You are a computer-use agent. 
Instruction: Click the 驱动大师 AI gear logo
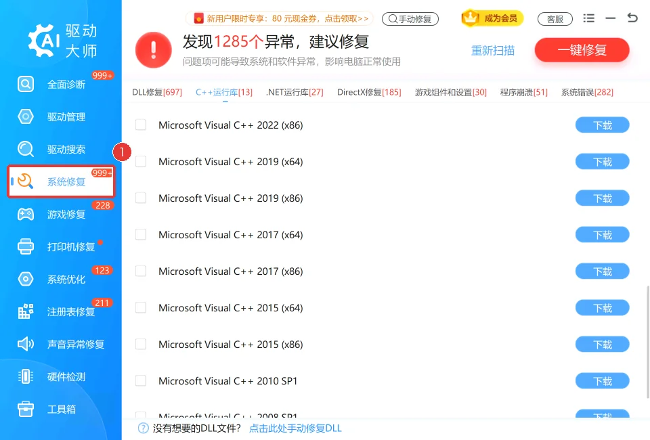tap(43, 41)
